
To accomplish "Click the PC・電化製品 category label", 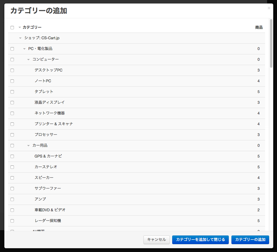I will [x=40, y=49].
